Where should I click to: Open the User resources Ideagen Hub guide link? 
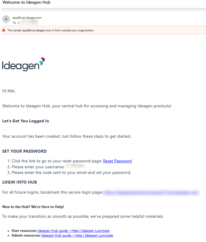click(73, 230)
